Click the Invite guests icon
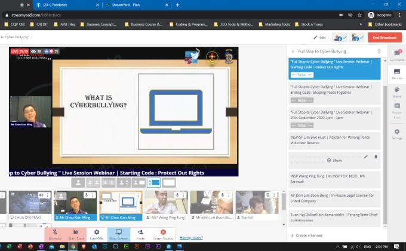406x251 pixels. coord(140,234)
